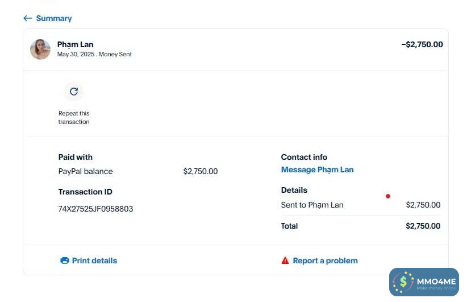Click the Phạm Lan name header
Viewport: 467px width, 302px height.
pos(75,44)
